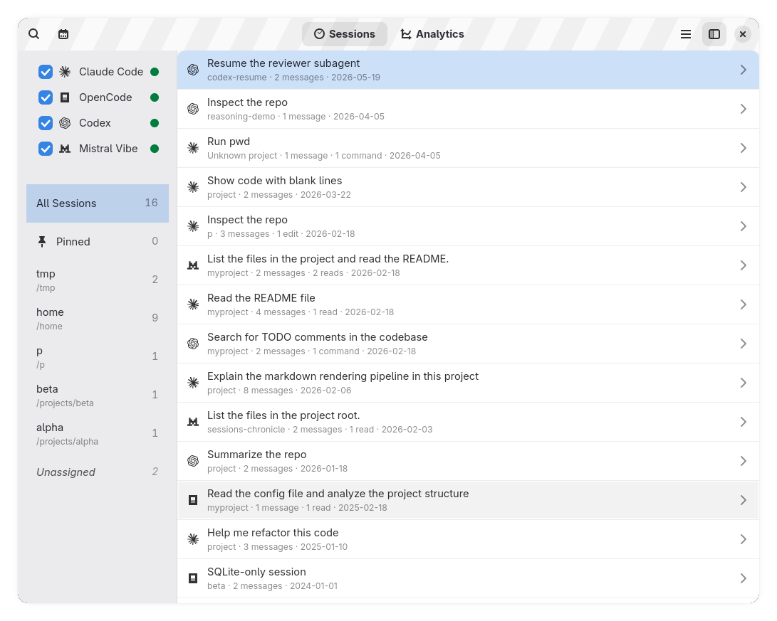The height and width of the screenshot is (621, 777).
Task: Click 'Search for TODO comments in the codebase' title
Action: pyautogui.click(x=317, y=337)
